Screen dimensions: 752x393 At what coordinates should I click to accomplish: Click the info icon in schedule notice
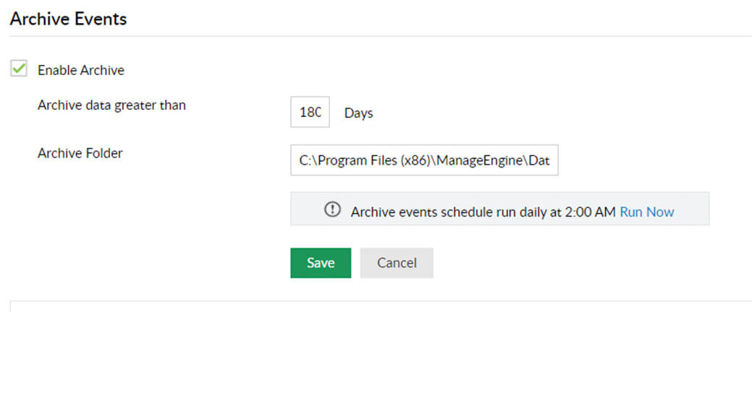click(332, 210)
